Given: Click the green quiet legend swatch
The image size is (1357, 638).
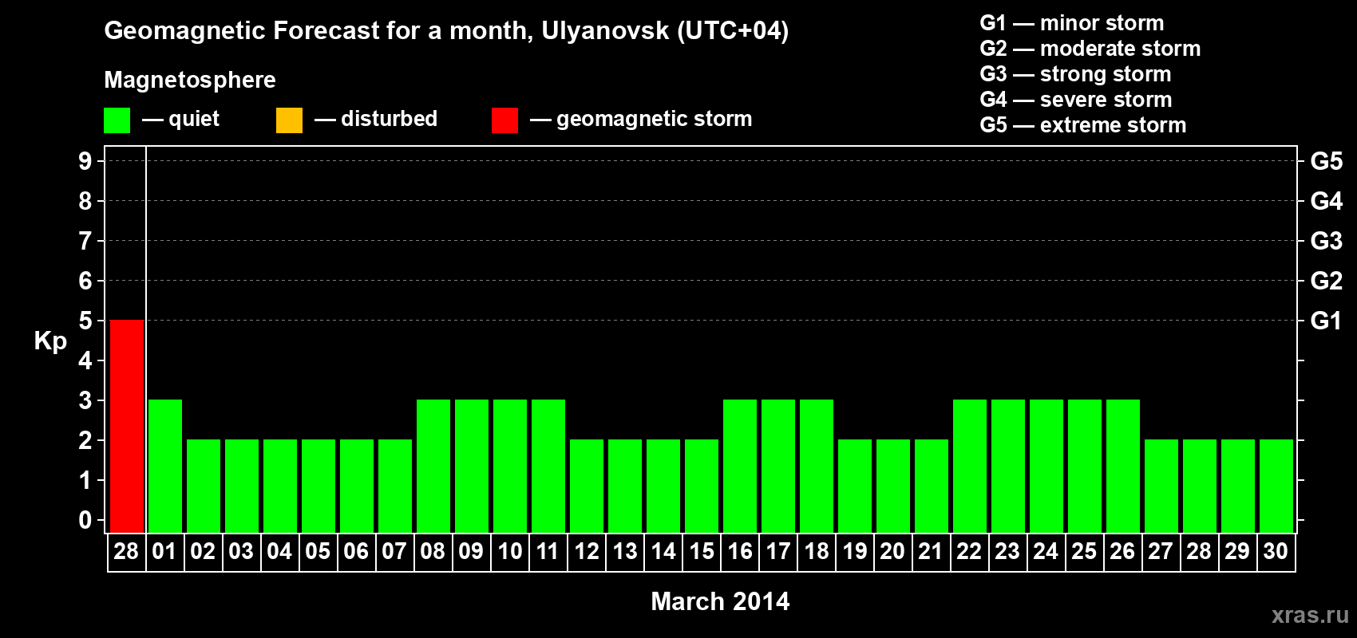Looking at the screenshot, I should point(117,120).
